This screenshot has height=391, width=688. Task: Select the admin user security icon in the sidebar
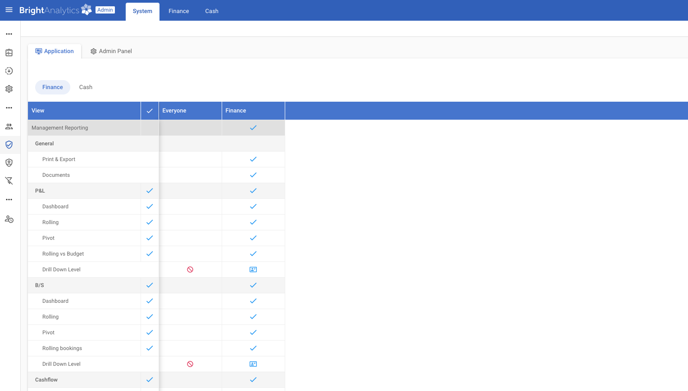coord(9,162)
